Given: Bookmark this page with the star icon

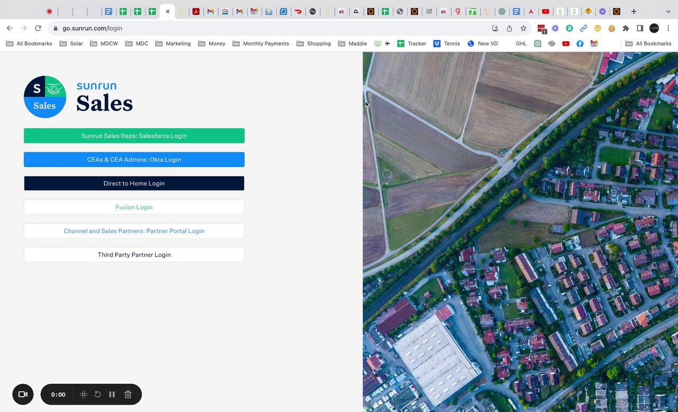Looking at the screenshot, I should (x=523, y=28).
